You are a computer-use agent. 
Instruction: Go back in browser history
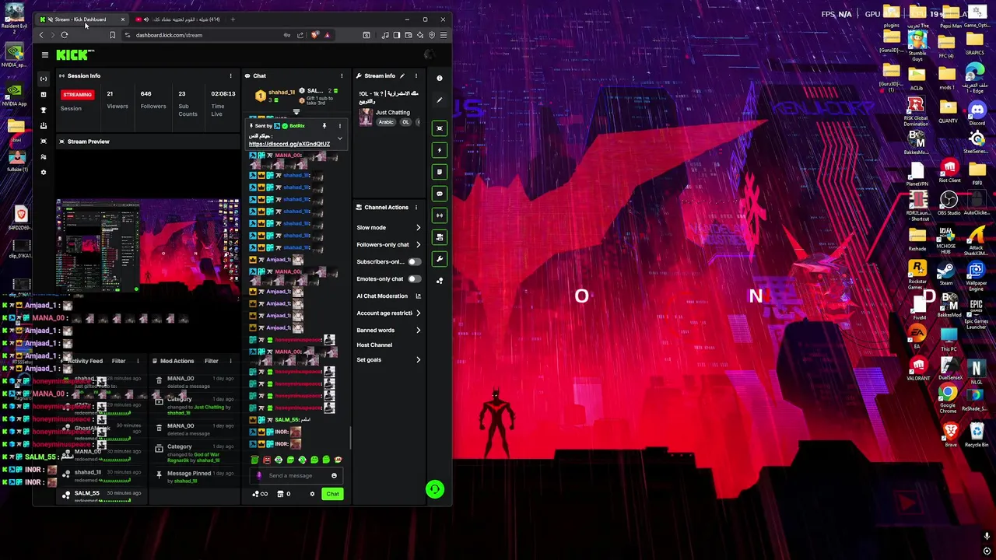[x=42, y=35]
